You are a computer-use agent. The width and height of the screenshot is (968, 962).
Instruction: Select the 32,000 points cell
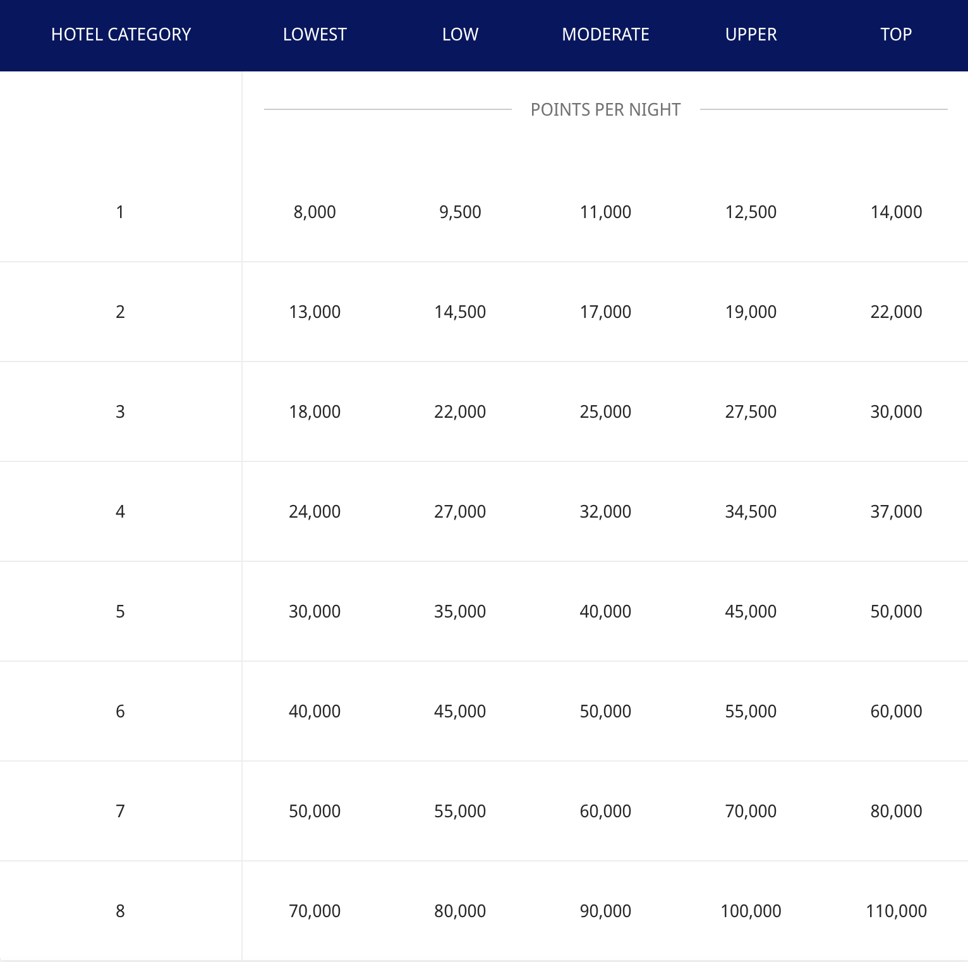tap(605, 511)
